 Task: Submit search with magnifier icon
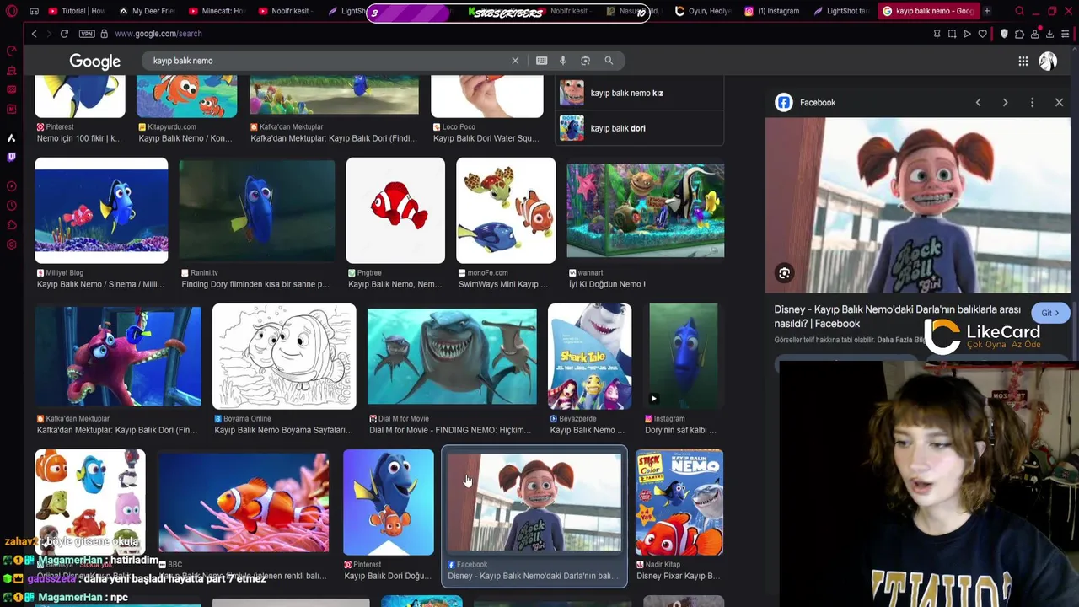609,61
